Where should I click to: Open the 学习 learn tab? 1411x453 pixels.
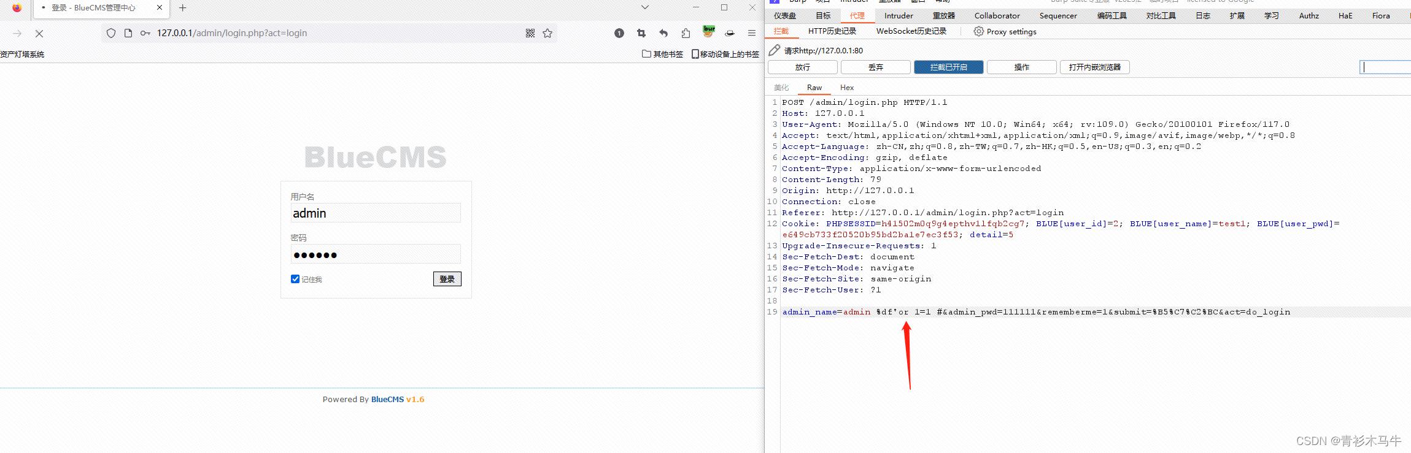pyautogui.click(x=1272, y=16)
